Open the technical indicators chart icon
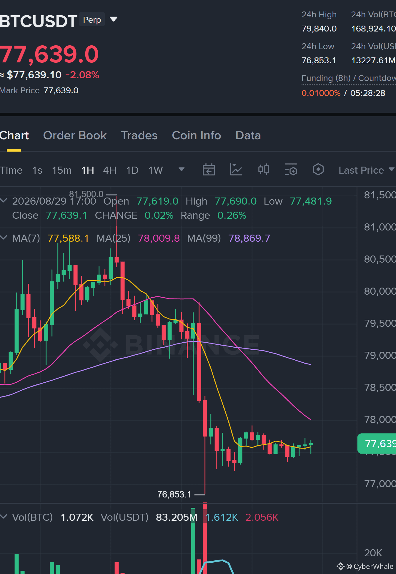This screenshot has width=396, height=574. (236, 170)
